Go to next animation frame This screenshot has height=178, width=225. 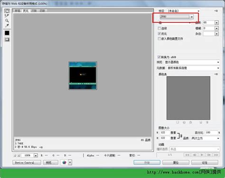(x=209, y=155)
